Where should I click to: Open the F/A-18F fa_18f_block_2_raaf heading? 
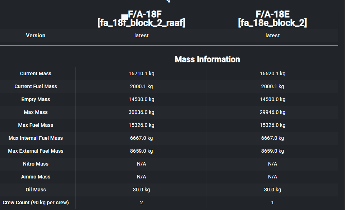141,19
